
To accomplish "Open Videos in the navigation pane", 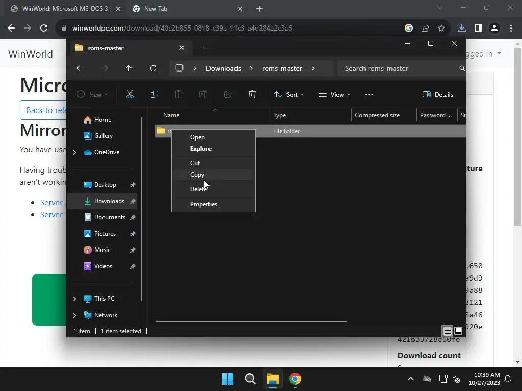I will 103,266.
